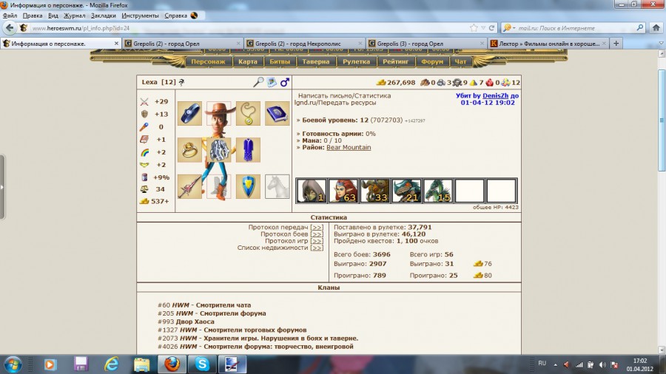The image size is (666, 374).
Task: Click the magnifier search icon beside Lexa
Action: 258,82
